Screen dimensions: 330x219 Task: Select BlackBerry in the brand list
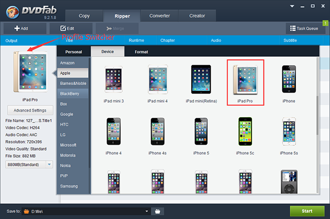pos(73,94)
